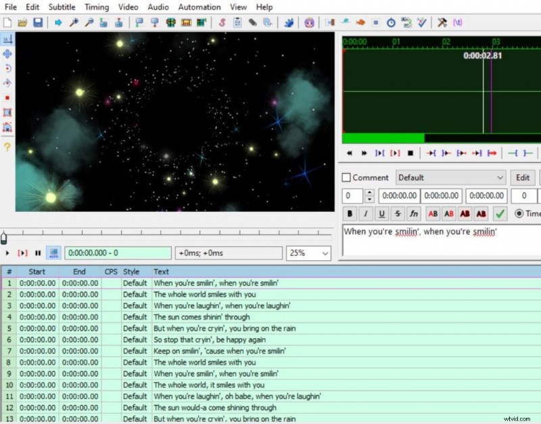Image resolution: width=541 pixels, height=424 pixels.
Task: Apply italic styling to the subtitle line
Action: click(365, 213)
